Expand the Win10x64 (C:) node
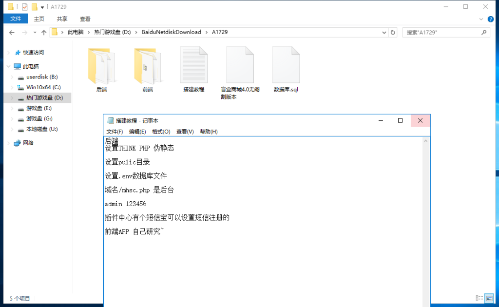Image resolution: width=499 pixels, height=307 pixels. click(x=12, y=87)
